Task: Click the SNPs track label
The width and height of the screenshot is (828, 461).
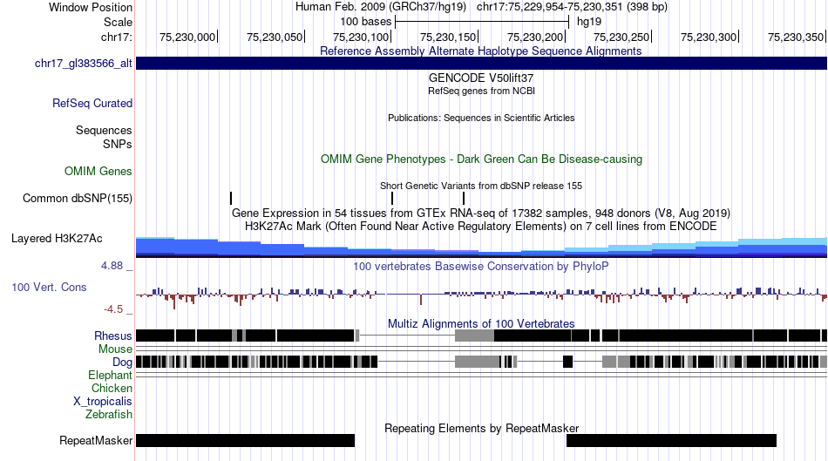Action: [118, 144]
